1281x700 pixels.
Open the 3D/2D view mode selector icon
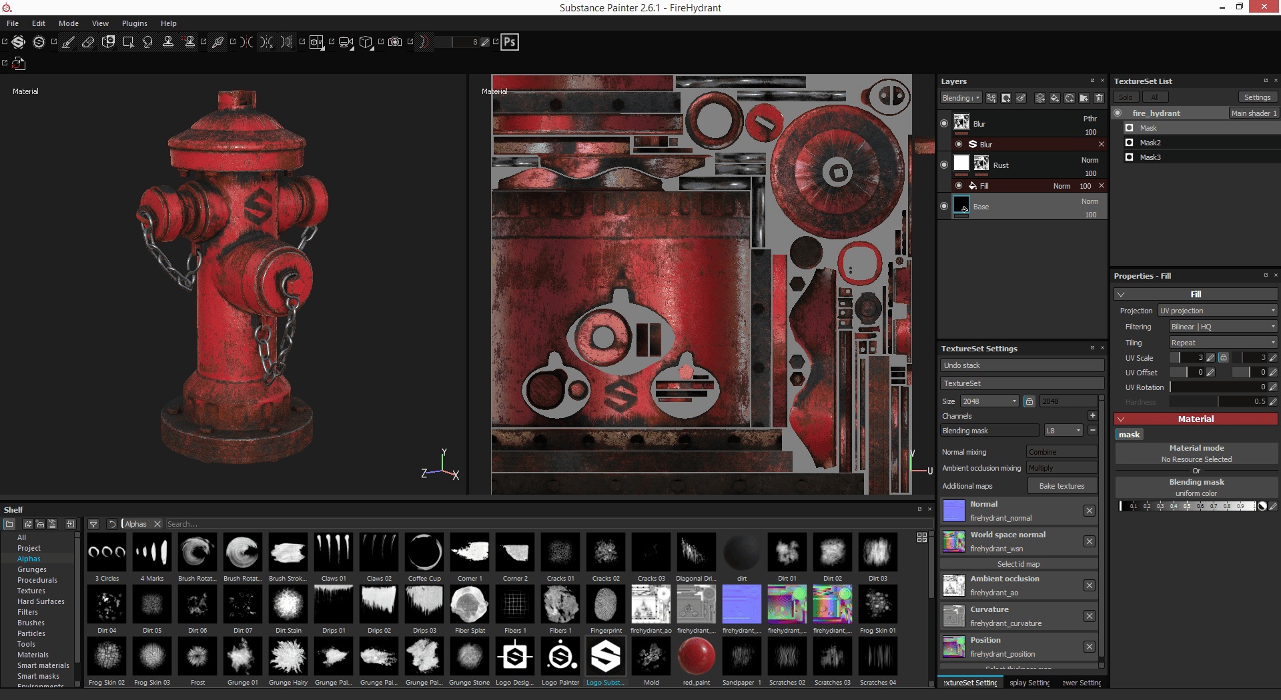pyautogui.click(x=317, y=42)
